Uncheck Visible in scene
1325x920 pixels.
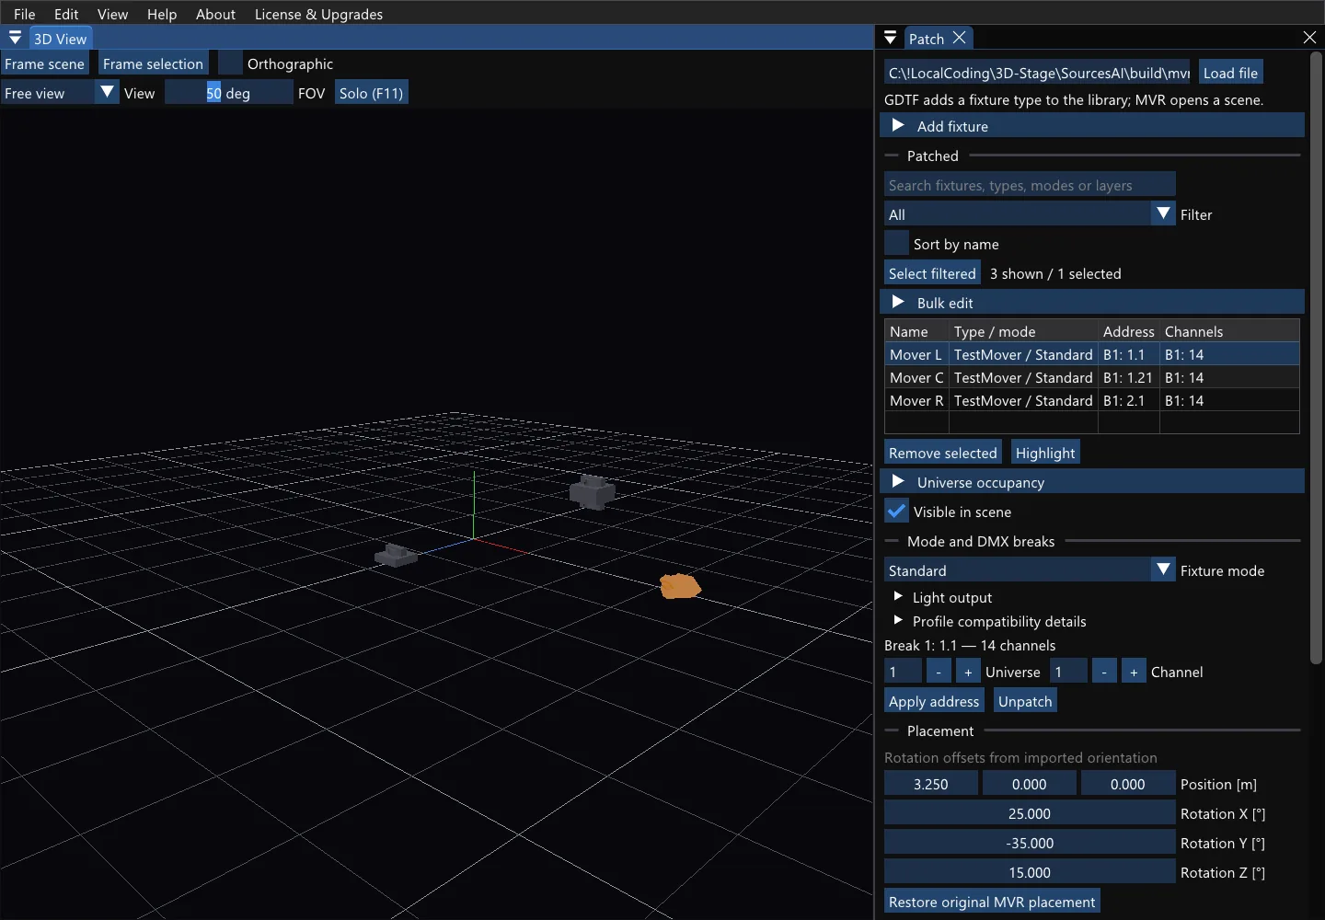896,512
